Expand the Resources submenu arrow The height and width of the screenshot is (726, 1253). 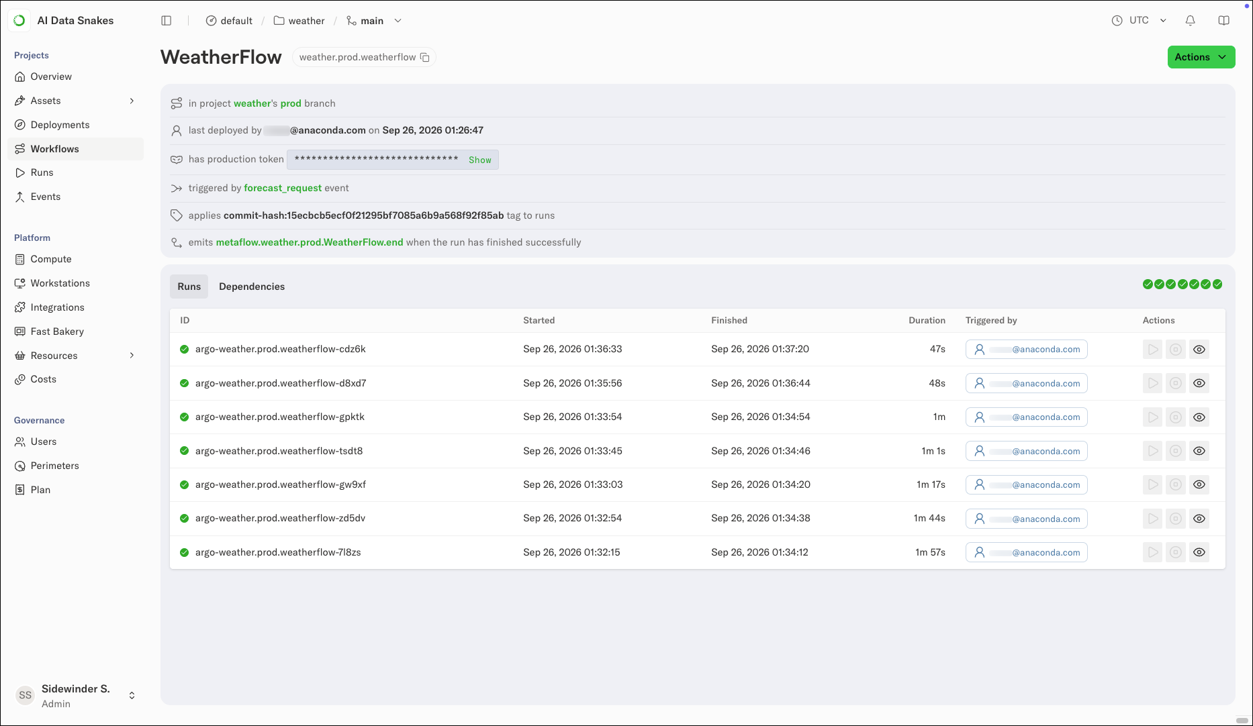132,356
